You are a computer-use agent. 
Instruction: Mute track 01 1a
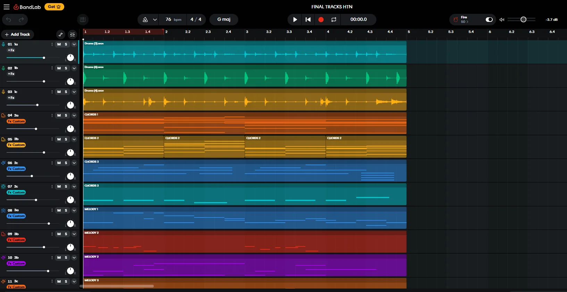tap(59, 44)
